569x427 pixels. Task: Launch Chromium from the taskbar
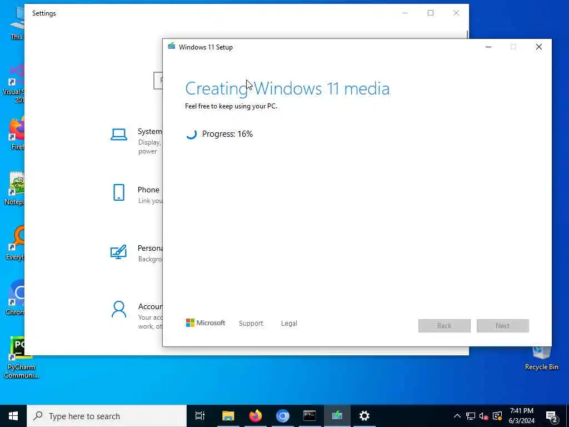point(283,416)
